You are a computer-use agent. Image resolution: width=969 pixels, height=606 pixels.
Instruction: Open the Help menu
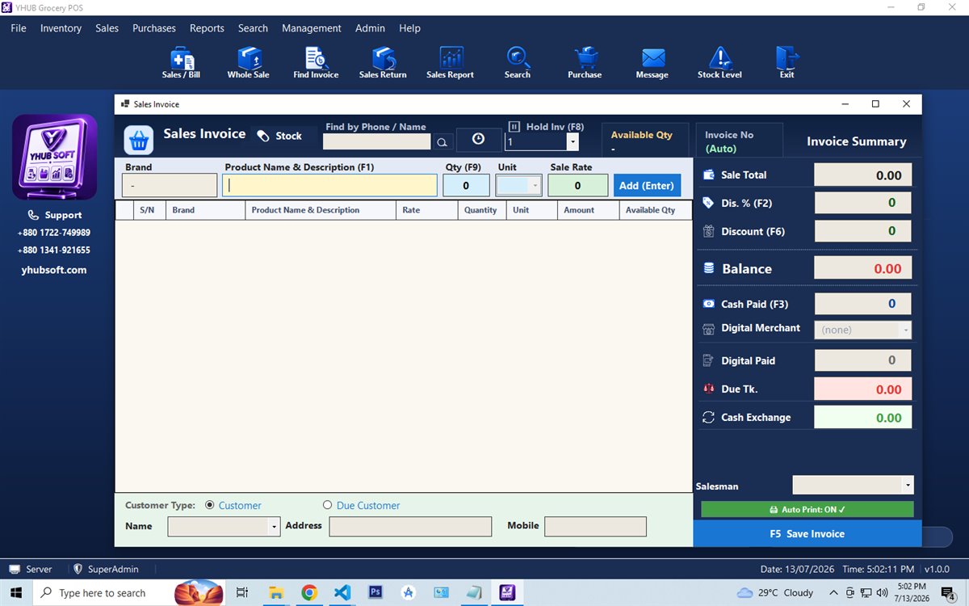[x=409, y=28]
